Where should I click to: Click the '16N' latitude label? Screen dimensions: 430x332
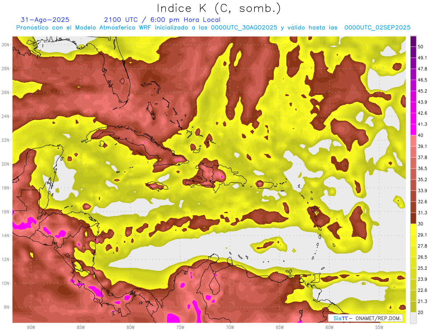point(6,212)
